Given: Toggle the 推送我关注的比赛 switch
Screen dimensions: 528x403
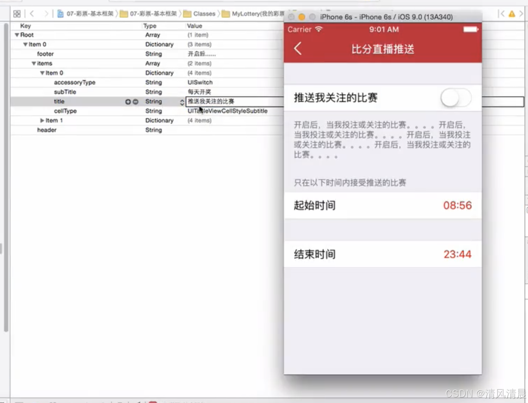Looking at the screenshot, I should 456,98.
